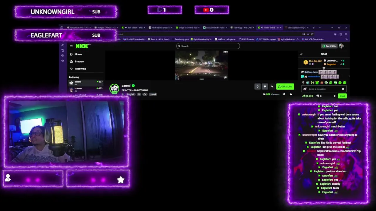This screenshot has width=376, height=211.
Task: Click the streamlabs tip link in overlay chat
Action: (339, 151)
